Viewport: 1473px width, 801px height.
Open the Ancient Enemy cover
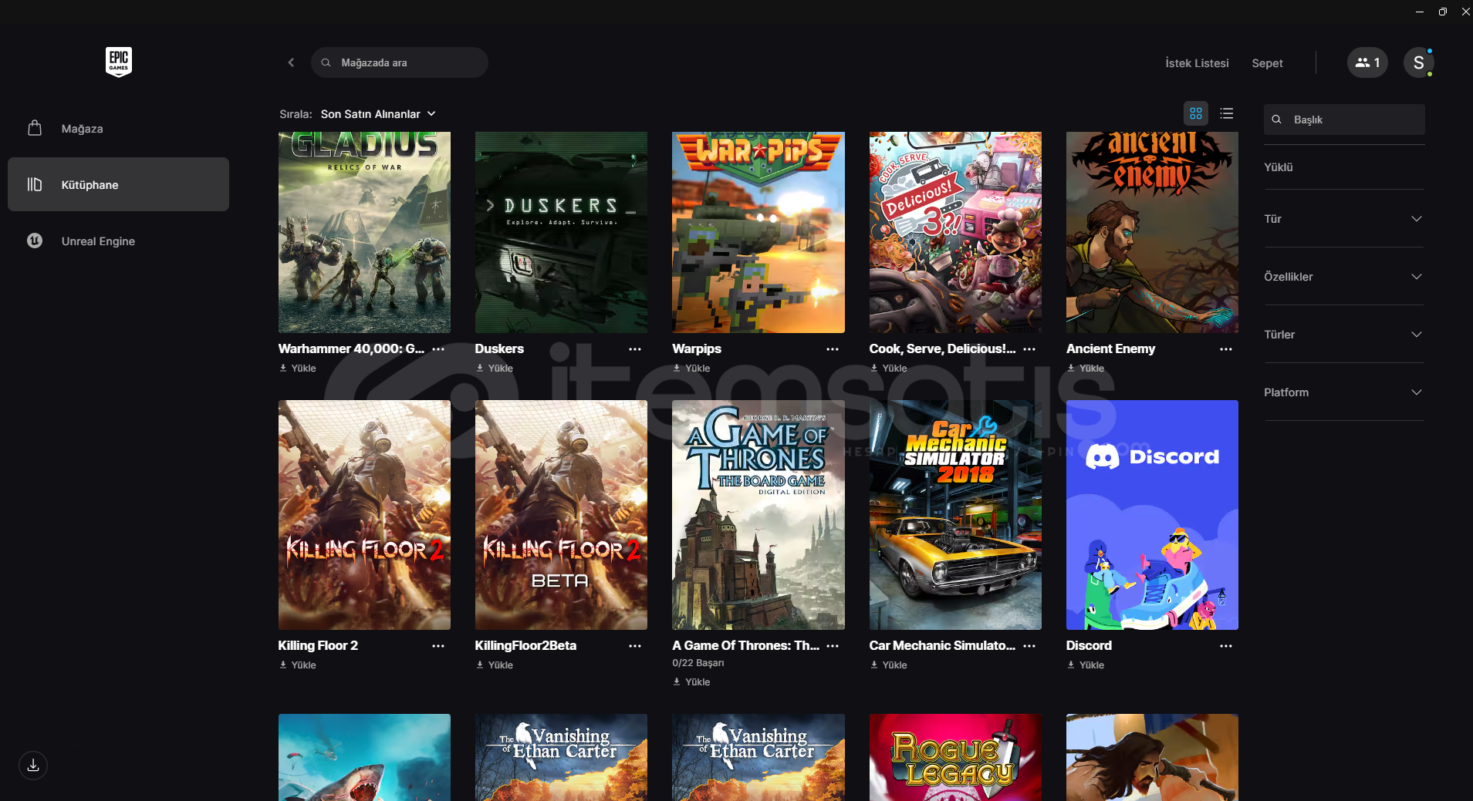(1152, 232)
